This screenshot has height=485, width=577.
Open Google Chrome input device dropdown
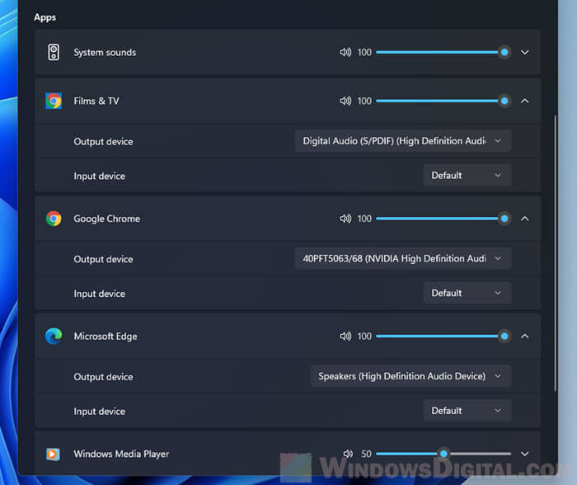(x=467, y=293)
